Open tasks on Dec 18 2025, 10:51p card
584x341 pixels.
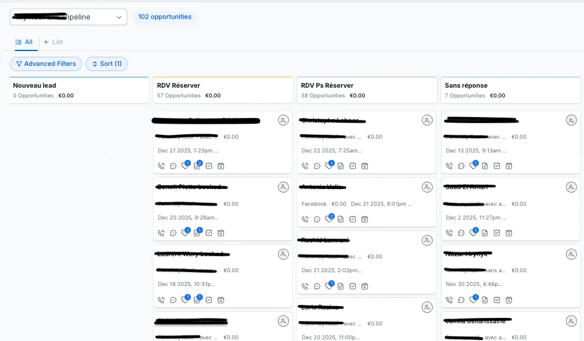[x=209, y=300]
